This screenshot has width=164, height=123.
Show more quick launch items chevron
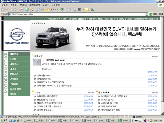(22, 120)
